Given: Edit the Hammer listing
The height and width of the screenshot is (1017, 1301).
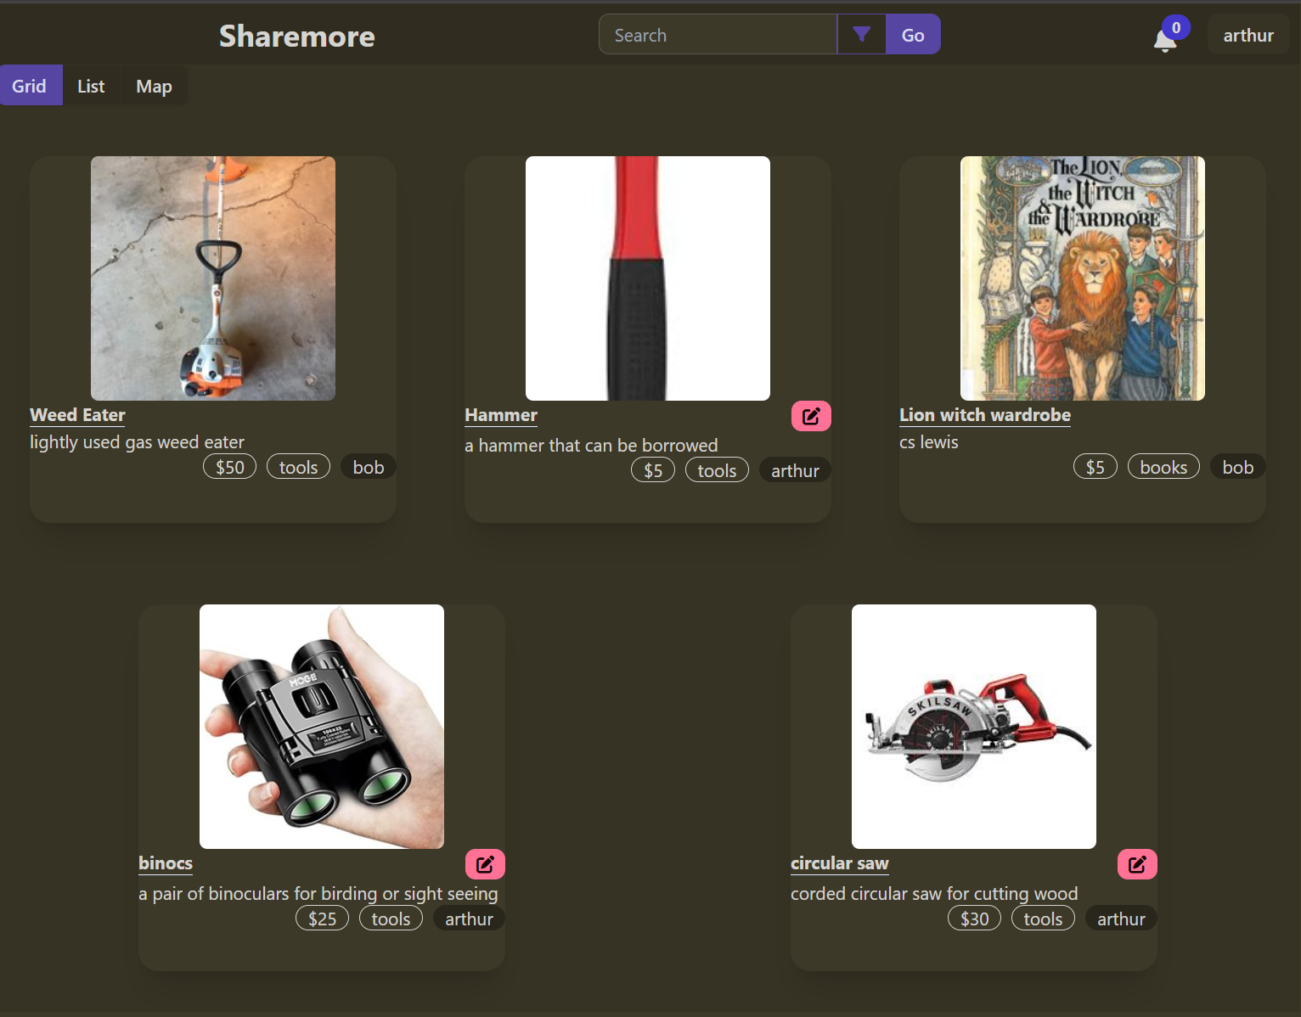Looking at the screenshot, I should click(x=811, y=416).
